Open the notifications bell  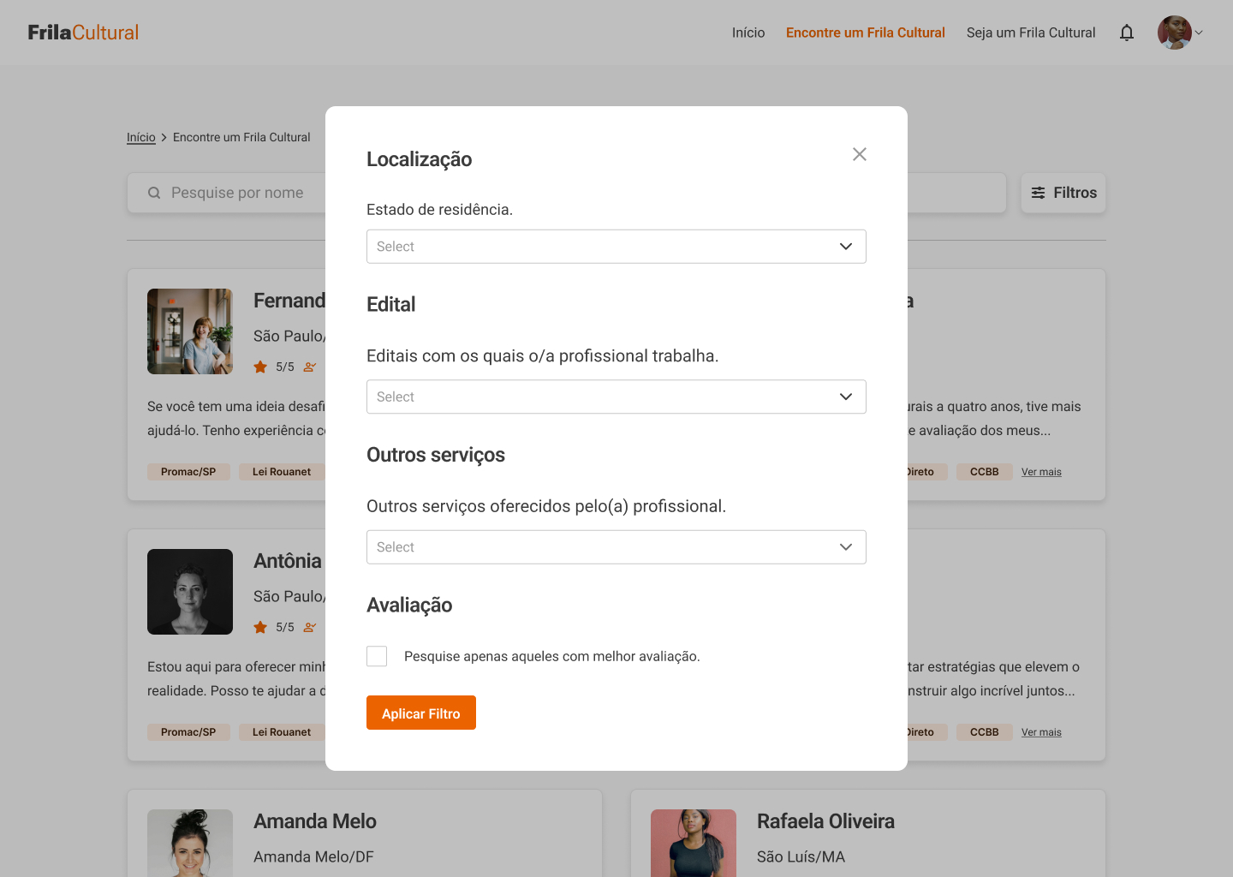(x=1127, y=33)
